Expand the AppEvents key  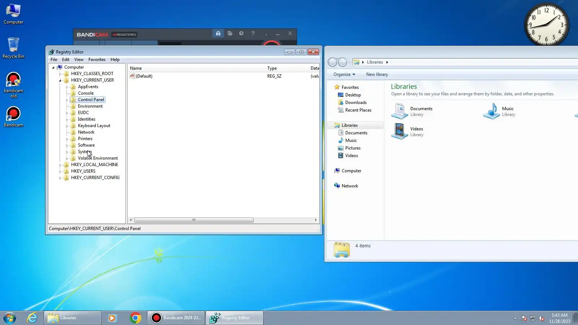coord(67,87)
